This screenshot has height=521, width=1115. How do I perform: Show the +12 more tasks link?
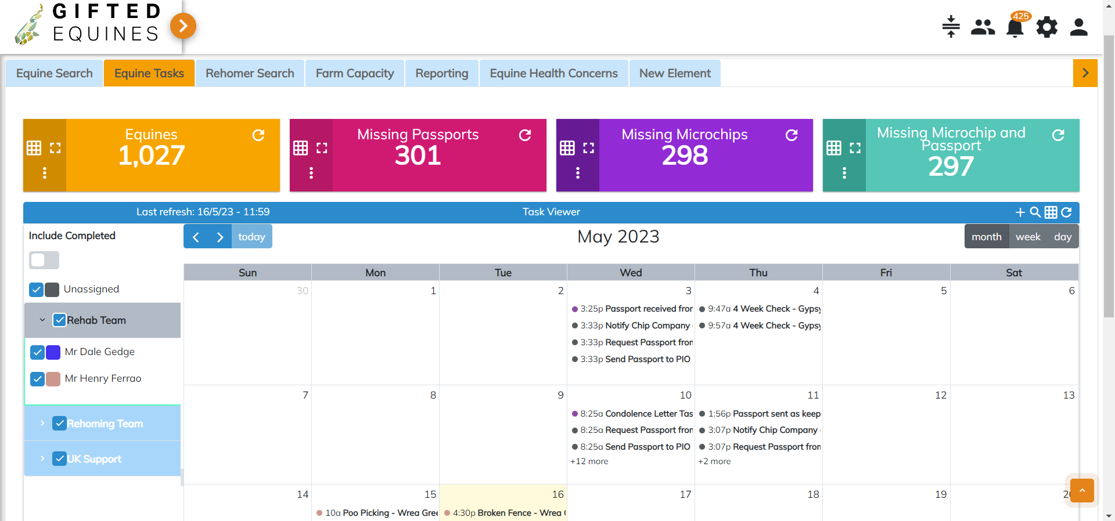589,462
